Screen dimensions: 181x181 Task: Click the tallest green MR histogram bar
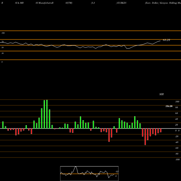47,114
